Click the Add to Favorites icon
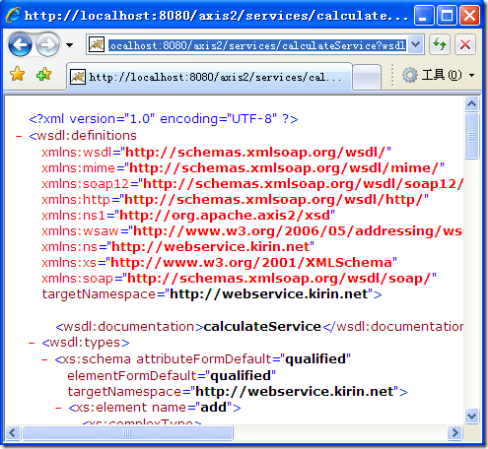The height and width of the screenshot is (449, 488). pos(44,74)
